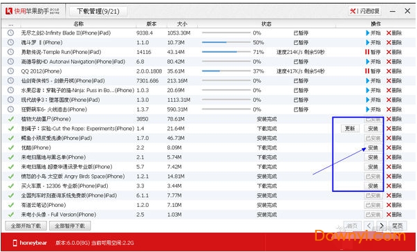The image size is (417, 252).
Task: Update Cut the Rope Experiments
Action: [350, 129]
